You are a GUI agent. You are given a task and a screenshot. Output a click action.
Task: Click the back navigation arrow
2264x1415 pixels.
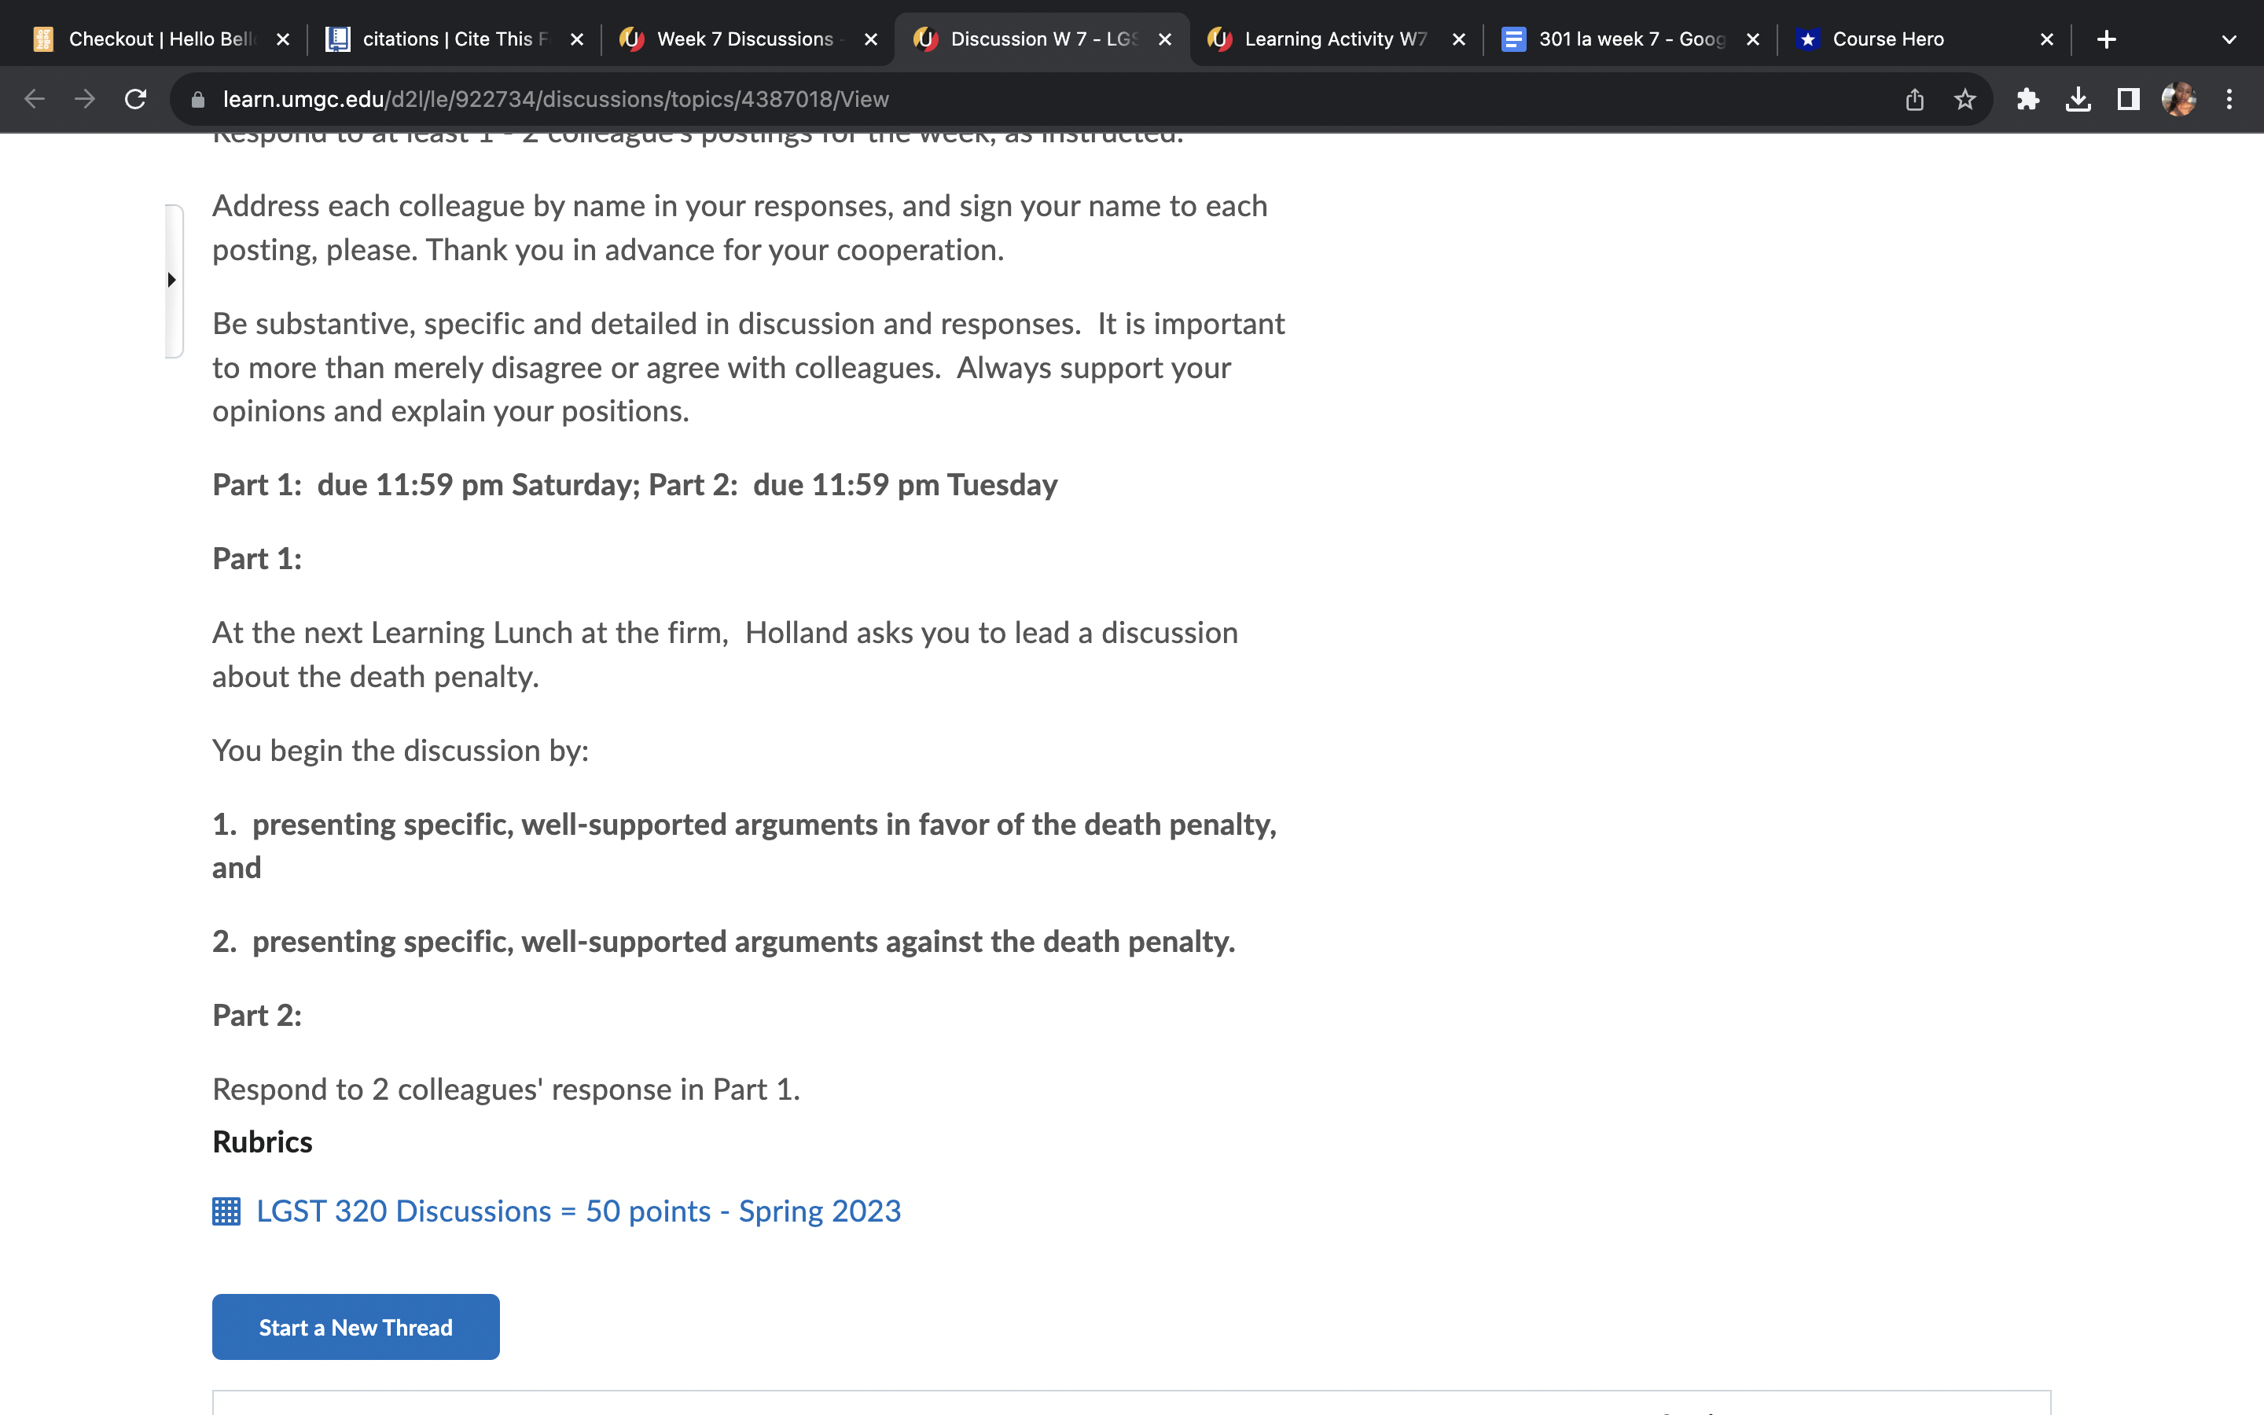tap(34, 98)
